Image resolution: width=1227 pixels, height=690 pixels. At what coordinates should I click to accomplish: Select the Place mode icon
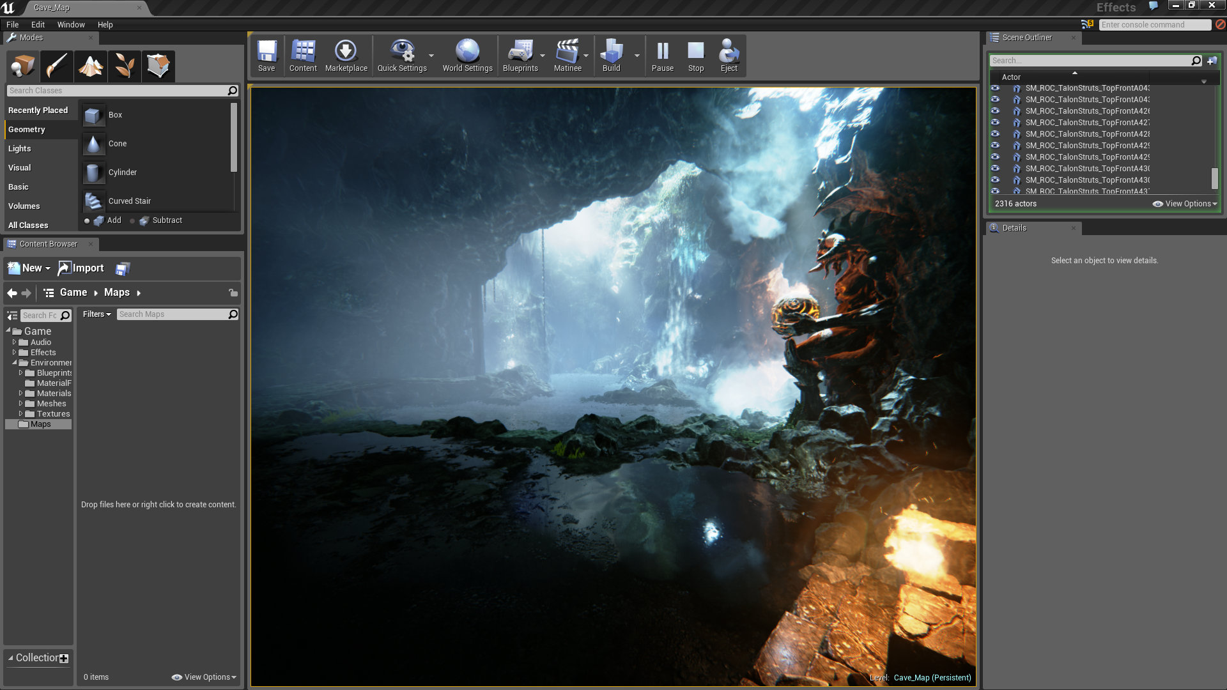pyautogui.click(x=23, y=66)
